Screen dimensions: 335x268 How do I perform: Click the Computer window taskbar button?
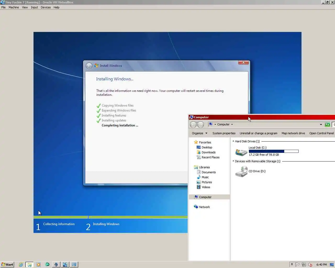[74, 265]
